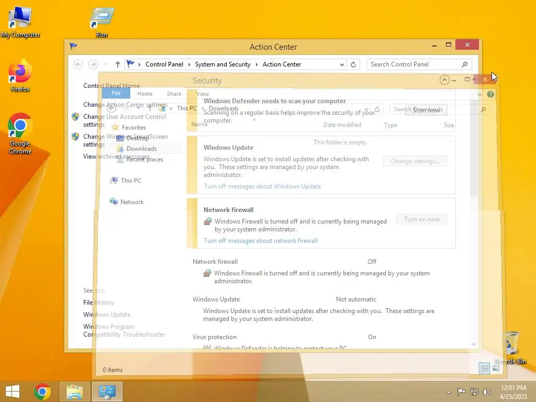The image size is (536, 402).
Task: Open the network tray icon
Action: (x=474, y=392)
